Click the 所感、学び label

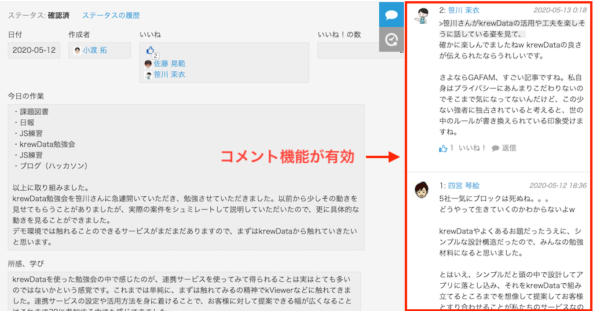[25, 264]
